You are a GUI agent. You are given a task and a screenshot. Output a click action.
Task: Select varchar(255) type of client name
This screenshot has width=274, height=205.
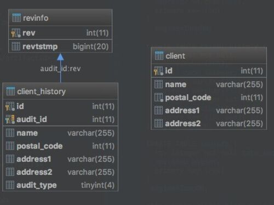point(239,84)
